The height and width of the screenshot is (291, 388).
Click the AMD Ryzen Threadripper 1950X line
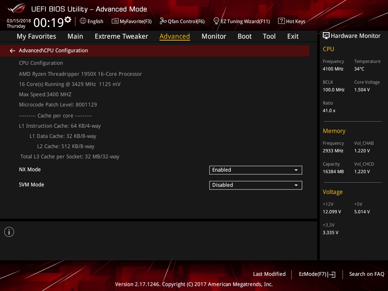point(80,74)
